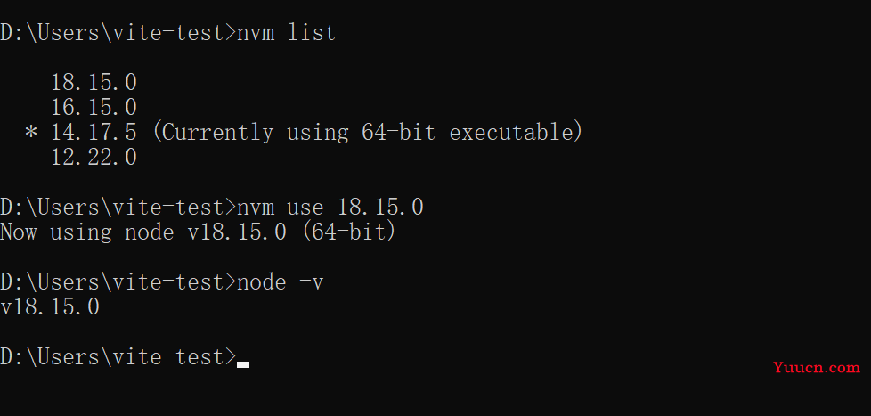Click the asterisk marking the current version

point(32,134)
